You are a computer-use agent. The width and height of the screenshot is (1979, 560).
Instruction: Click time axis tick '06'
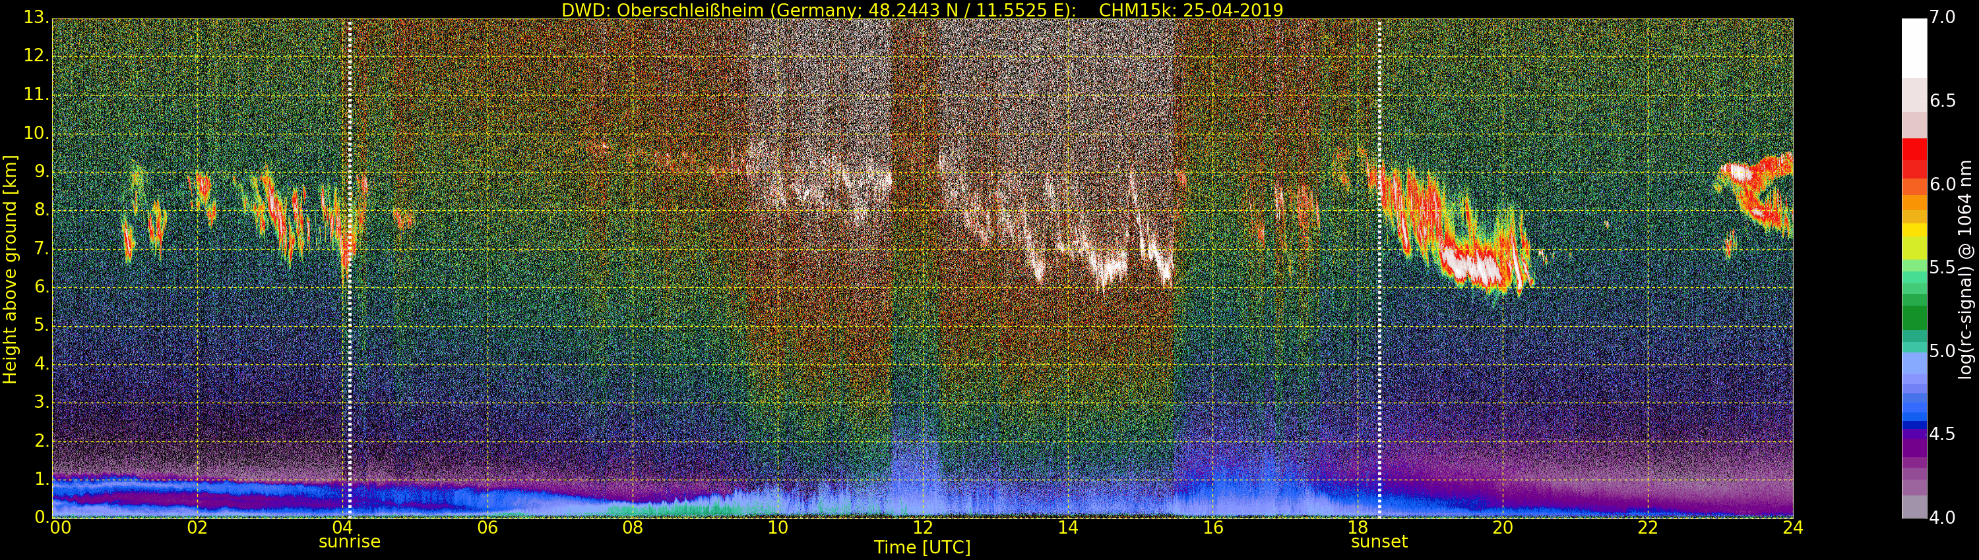point(487,527)
